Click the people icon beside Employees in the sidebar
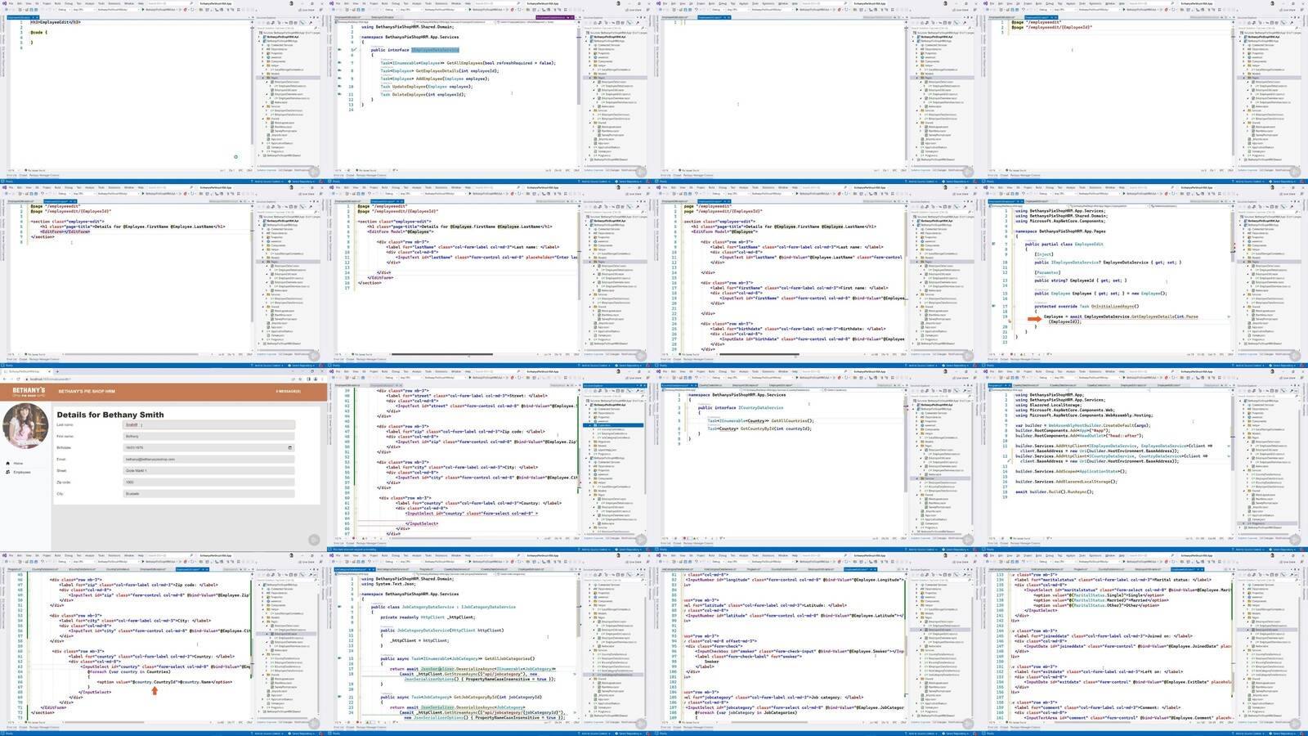This screenshot has width=1308, height=736. click(x=8, y=472)
